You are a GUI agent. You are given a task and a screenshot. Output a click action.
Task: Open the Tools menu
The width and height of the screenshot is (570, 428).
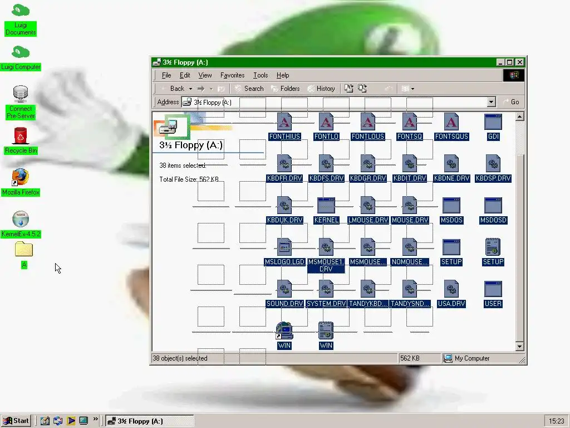[261, 75]
